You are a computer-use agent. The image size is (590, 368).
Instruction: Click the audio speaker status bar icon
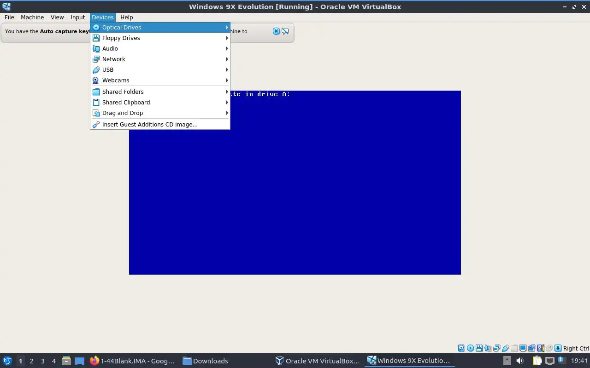[488, 348]
